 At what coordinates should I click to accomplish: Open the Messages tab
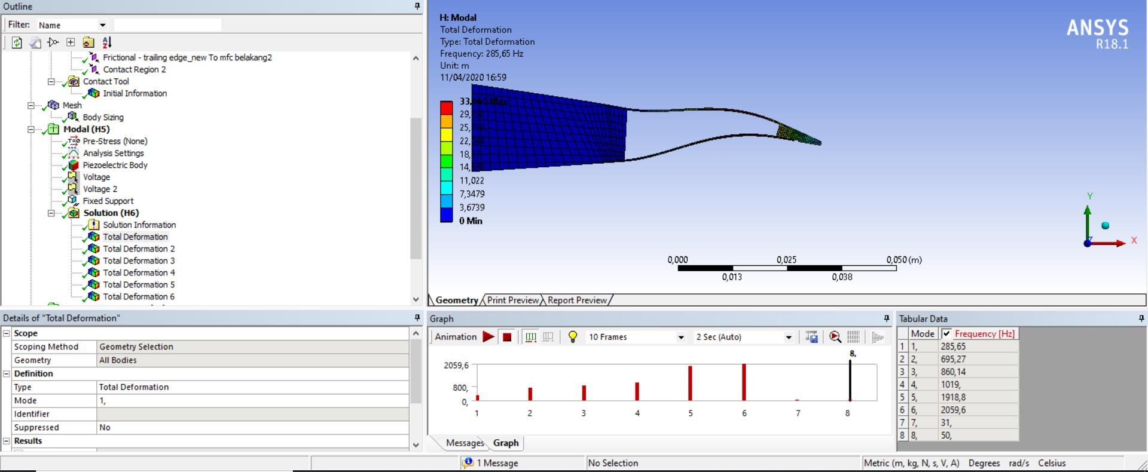[465, 443]
